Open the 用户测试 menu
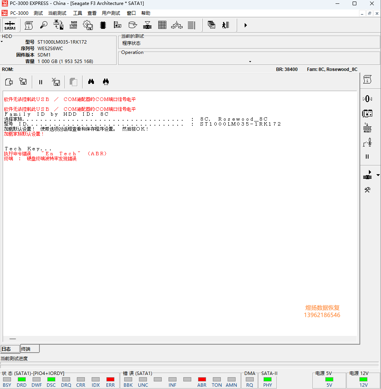This screenshot has width=381, height=389. click(x=111, y=13)
